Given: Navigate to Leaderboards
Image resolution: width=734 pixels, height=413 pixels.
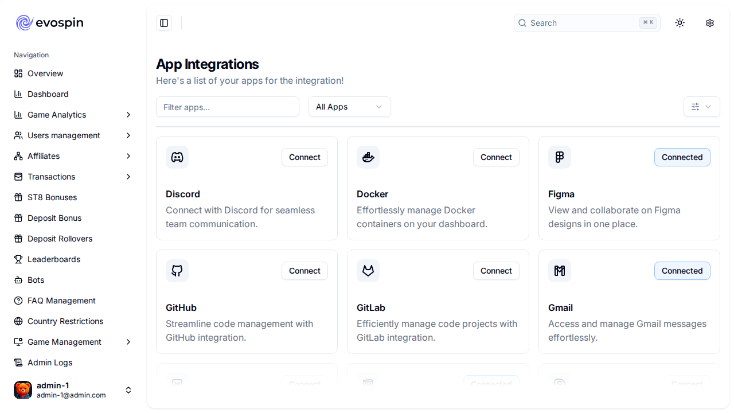Looking at the screenshot, I should [73, 259].
